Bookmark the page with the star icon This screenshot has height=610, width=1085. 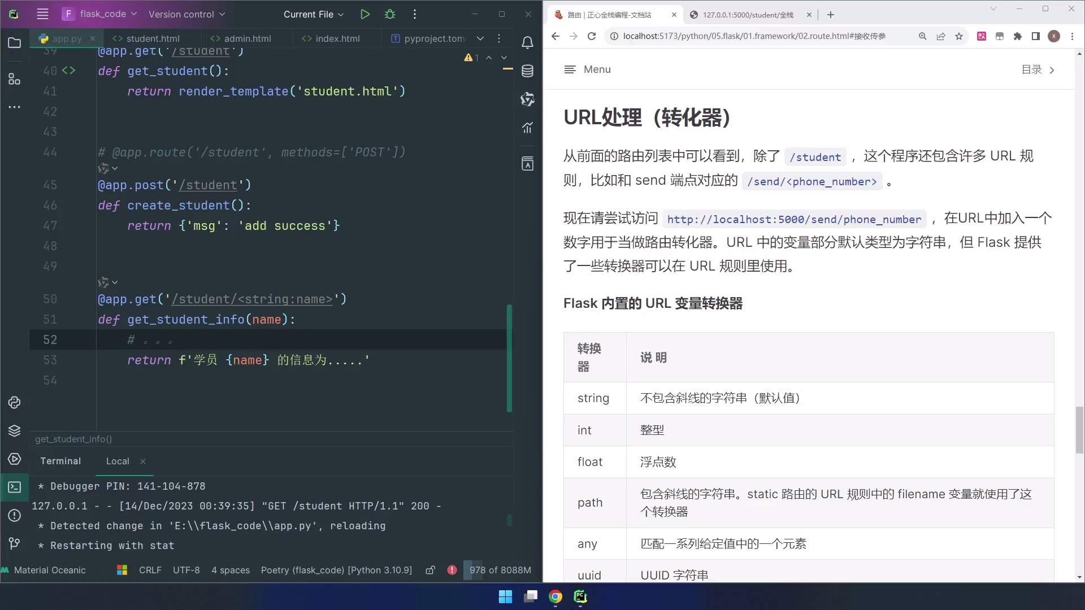click(959, 36)
